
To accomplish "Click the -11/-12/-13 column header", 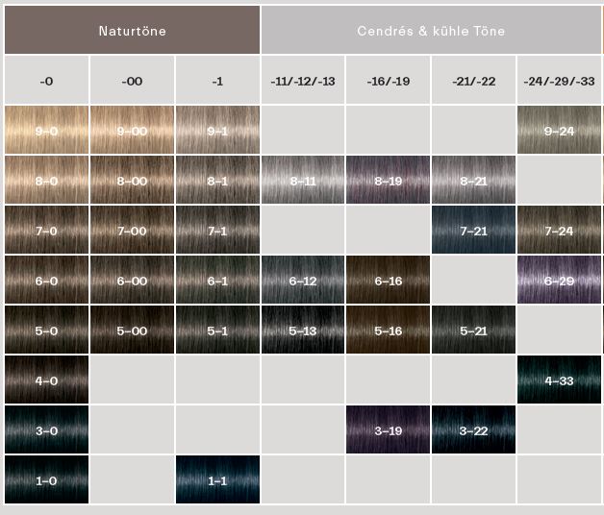I will tap(302, 81).
